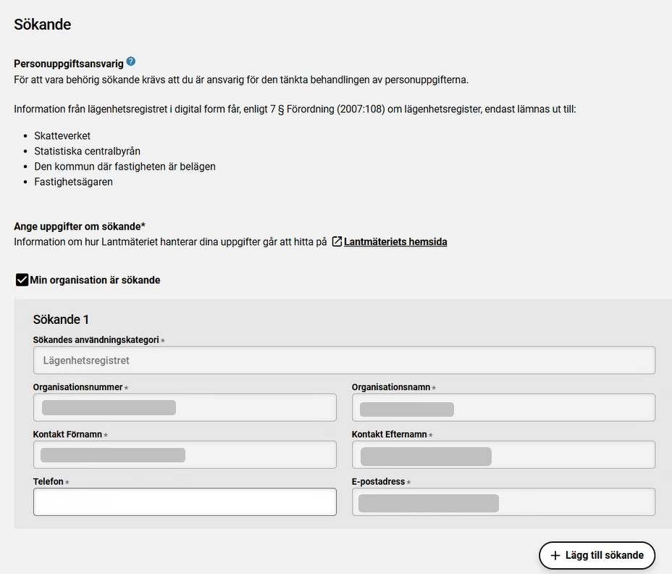Click into the Kontakt Förnamn field

click(185, 455)
